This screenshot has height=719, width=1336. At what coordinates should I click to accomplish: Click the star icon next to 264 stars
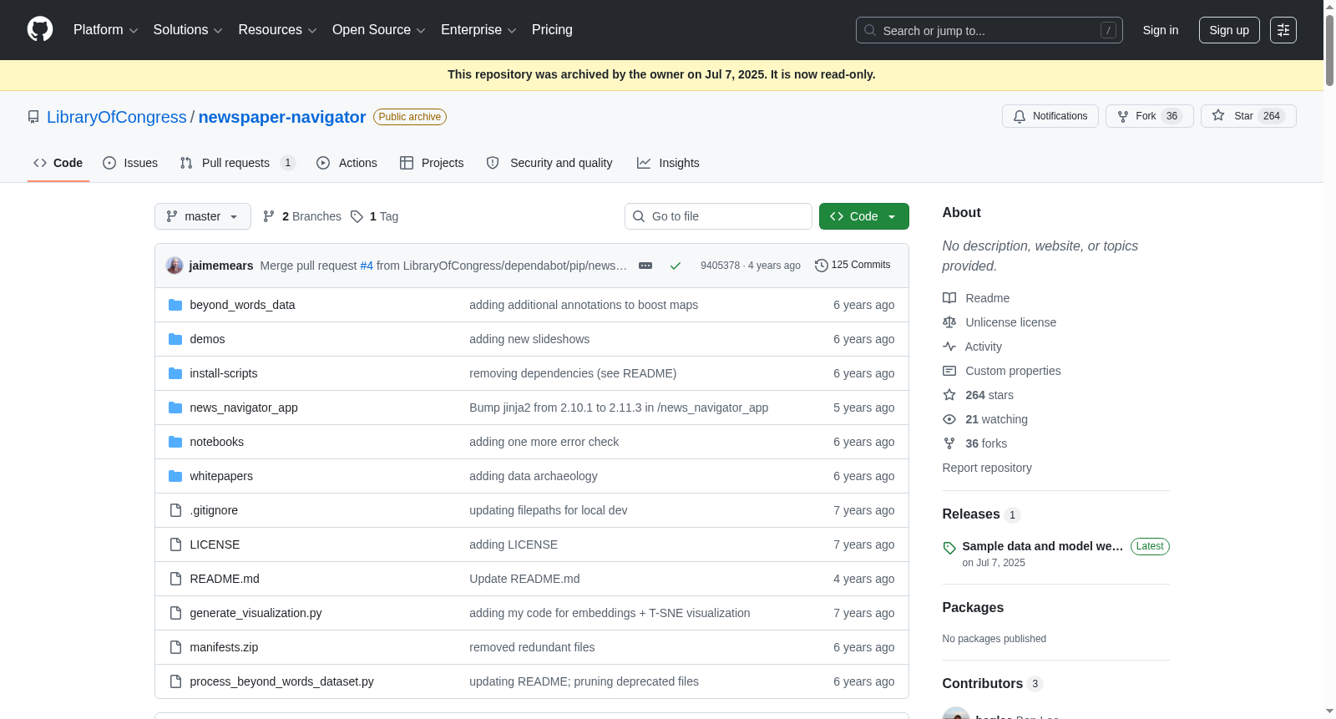[x=949, y=395]
